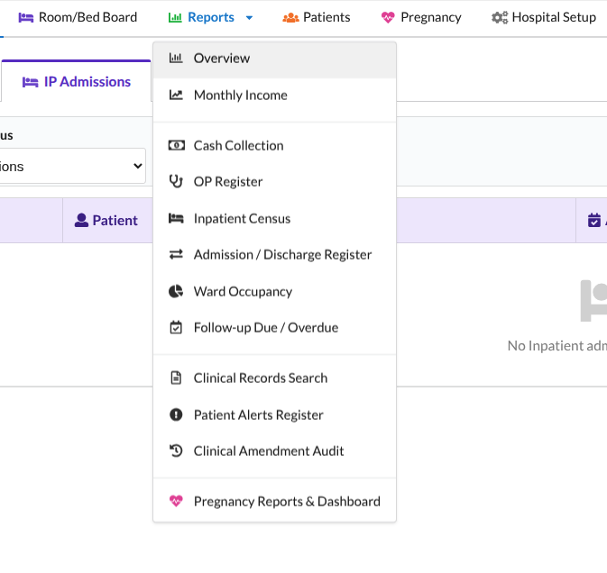
Task: Select Monthly Income from Reports menu
Action: click(274, 95)
